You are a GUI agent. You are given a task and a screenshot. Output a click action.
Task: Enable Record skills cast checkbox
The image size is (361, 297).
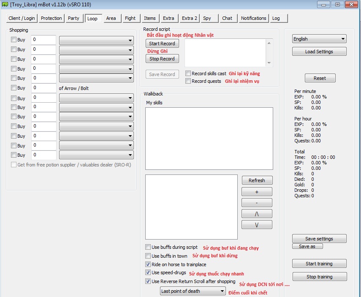188,74
